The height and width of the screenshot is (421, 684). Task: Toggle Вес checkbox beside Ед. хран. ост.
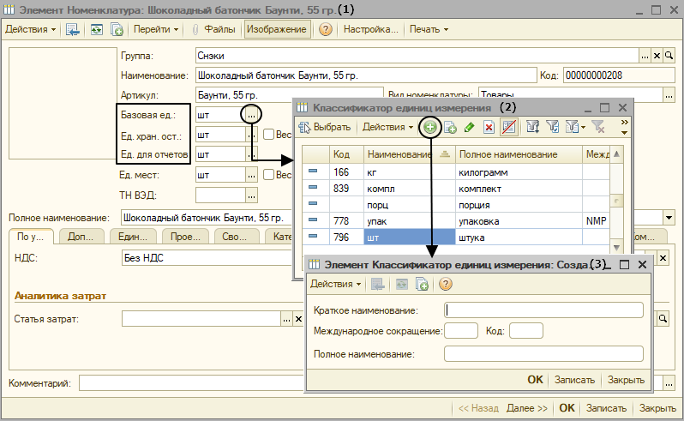269,135
